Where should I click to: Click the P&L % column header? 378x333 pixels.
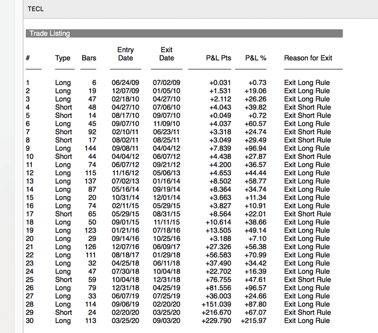pos(256,58)
